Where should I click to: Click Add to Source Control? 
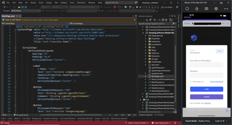tap(137, 123)
